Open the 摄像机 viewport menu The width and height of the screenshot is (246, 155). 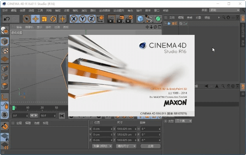pos(29,27)
